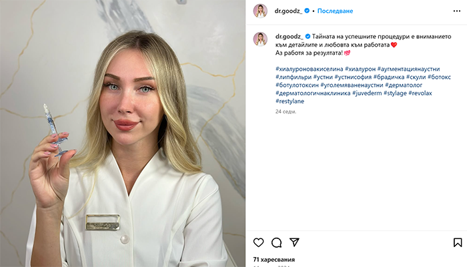Open hashtag #хиалуроновакиселина
This screenshot has width=467, height=267.
click(309, 69)
